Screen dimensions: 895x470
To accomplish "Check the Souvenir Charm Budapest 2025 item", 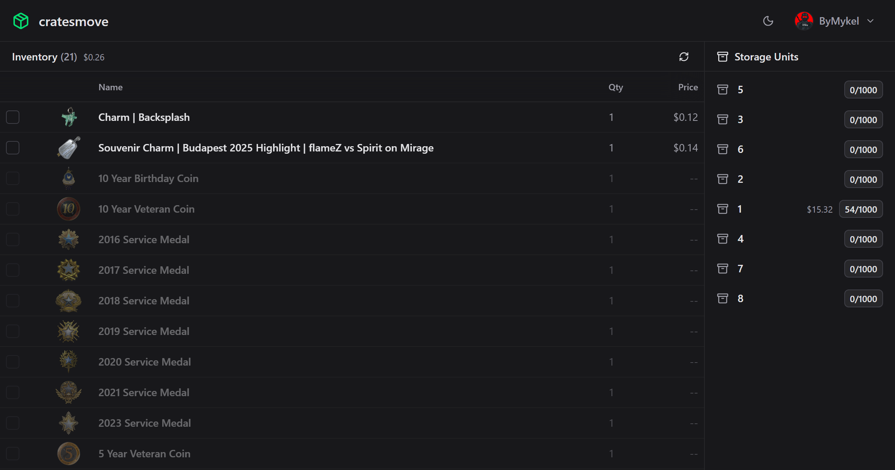I will pyautogui.click(x=13, y=148).
